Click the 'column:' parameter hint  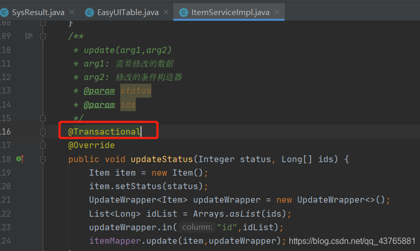(197, 227)
